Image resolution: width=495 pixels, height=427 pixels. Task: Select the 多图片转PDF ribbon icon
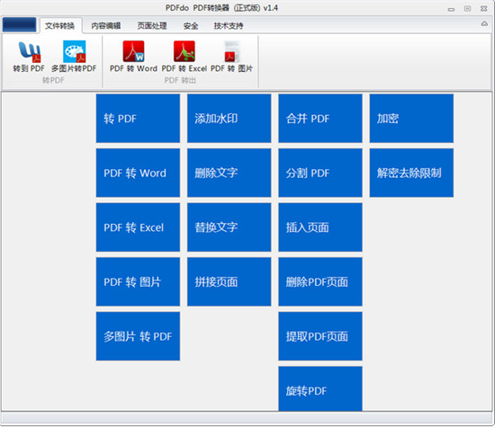pos(74,57)
